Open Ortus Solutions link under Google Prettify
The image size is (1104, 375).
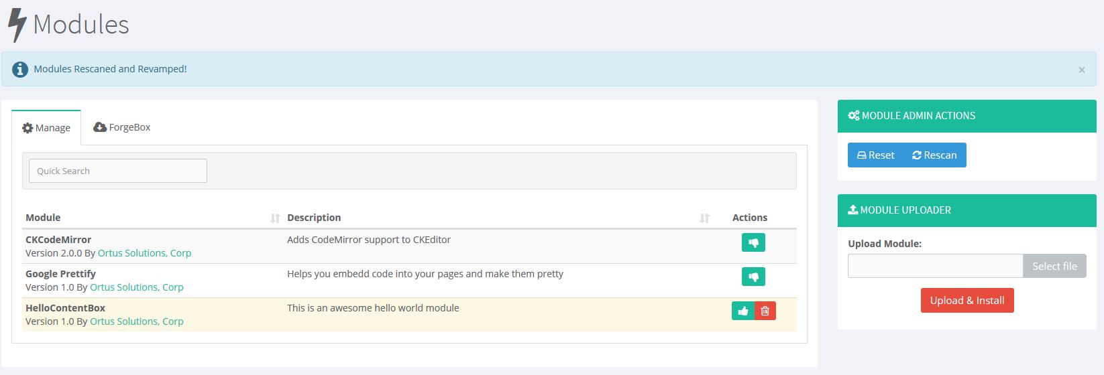[136, 287]
